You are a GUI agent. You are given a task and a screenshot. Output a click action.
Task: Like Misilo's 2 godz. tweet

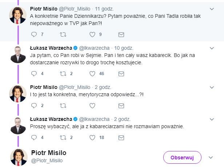click(x=92, y=106)
